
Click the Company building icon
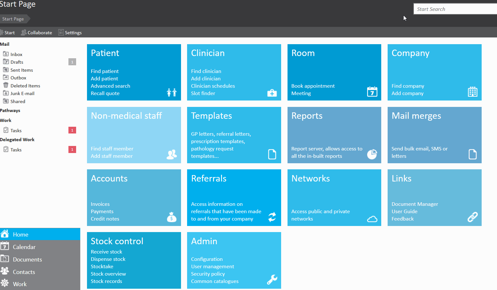click(472, 92)
